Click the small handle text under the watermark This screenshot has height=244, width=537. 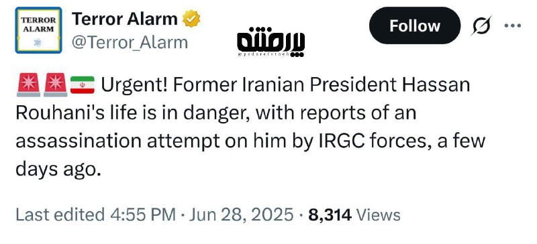[x=264, y=54]
